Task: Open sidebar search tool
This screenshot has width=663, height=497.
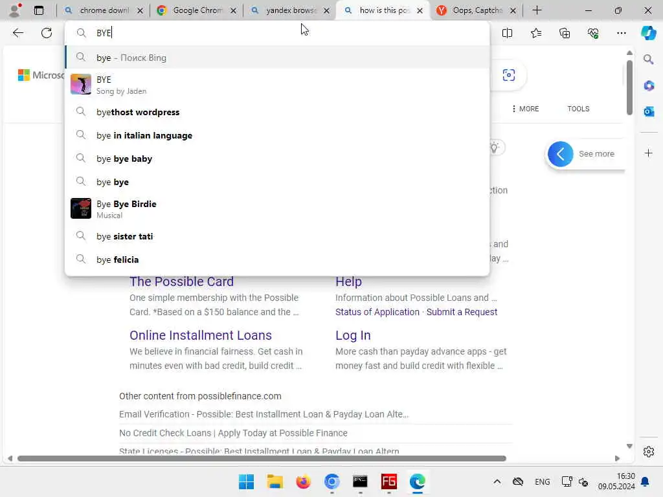Action: coord(649,60)
